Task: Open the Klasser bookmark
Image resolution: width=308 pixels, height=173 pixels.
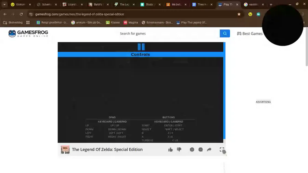Action: [x=113, y=23]
